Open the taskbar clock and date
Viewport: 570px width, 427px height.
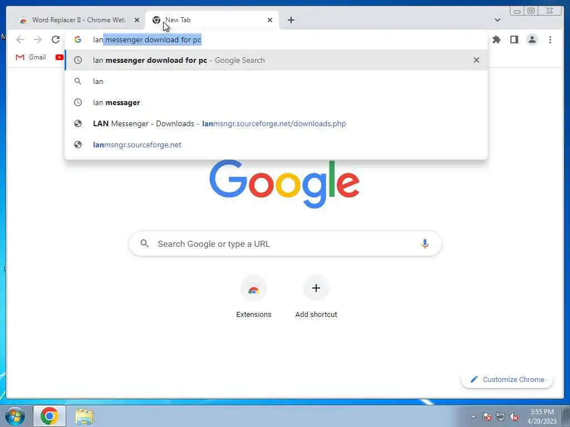click(542, 416)
